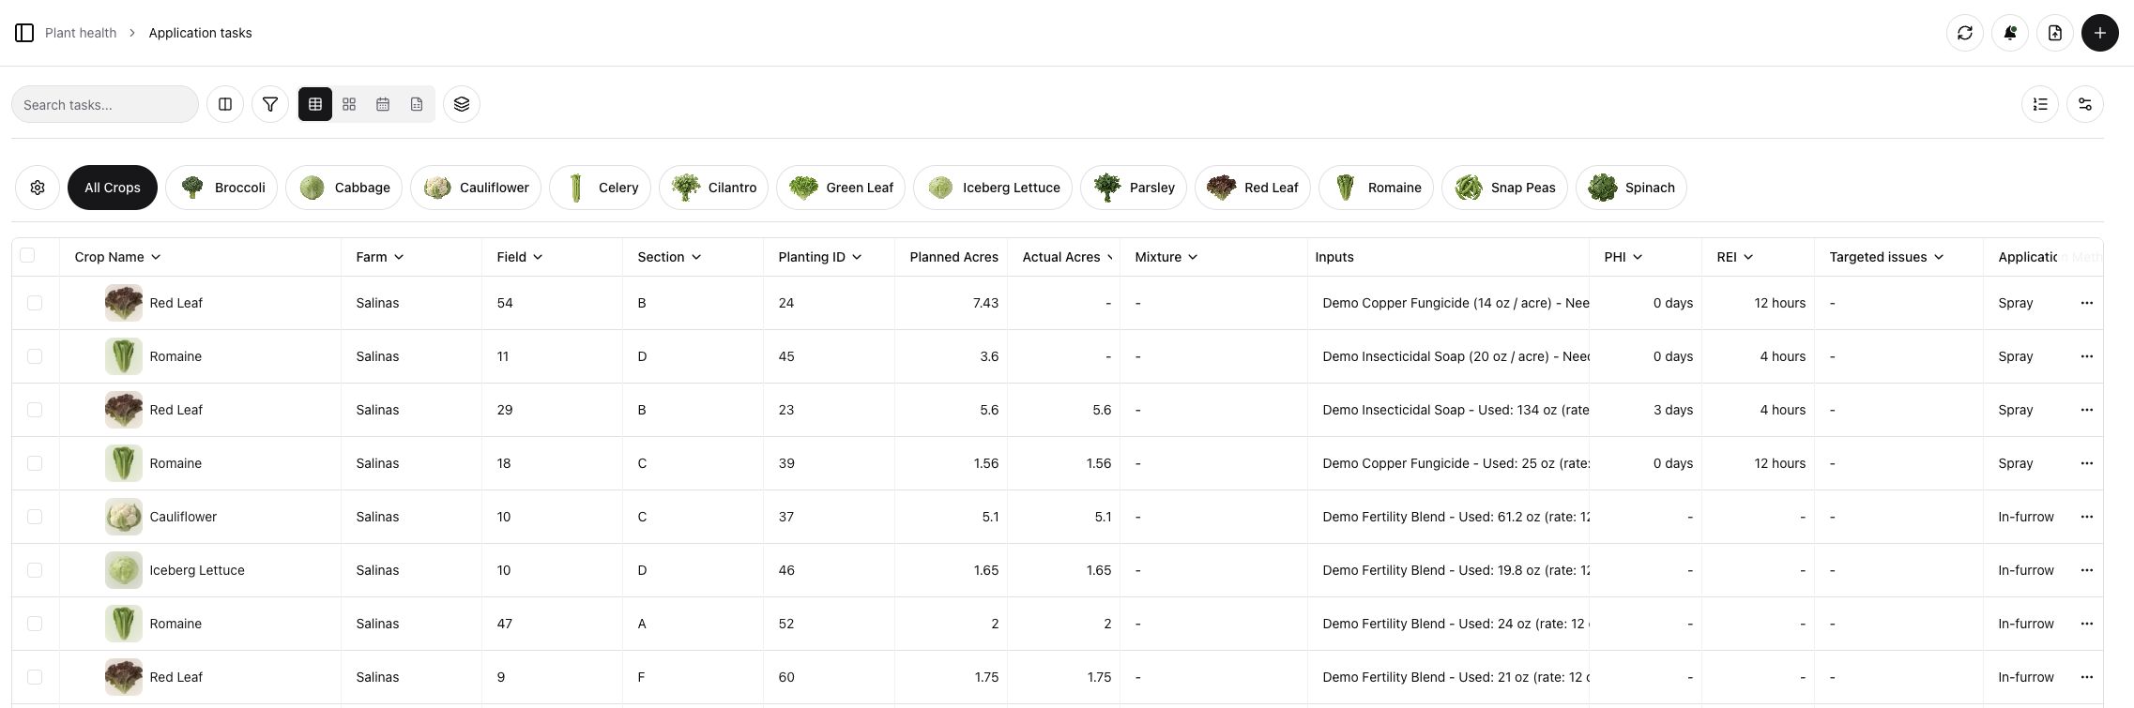The image size is (2134, 708).
Task: Expand the Crop Name column menu
Action: pyautogui.click(x=156, y=257)
